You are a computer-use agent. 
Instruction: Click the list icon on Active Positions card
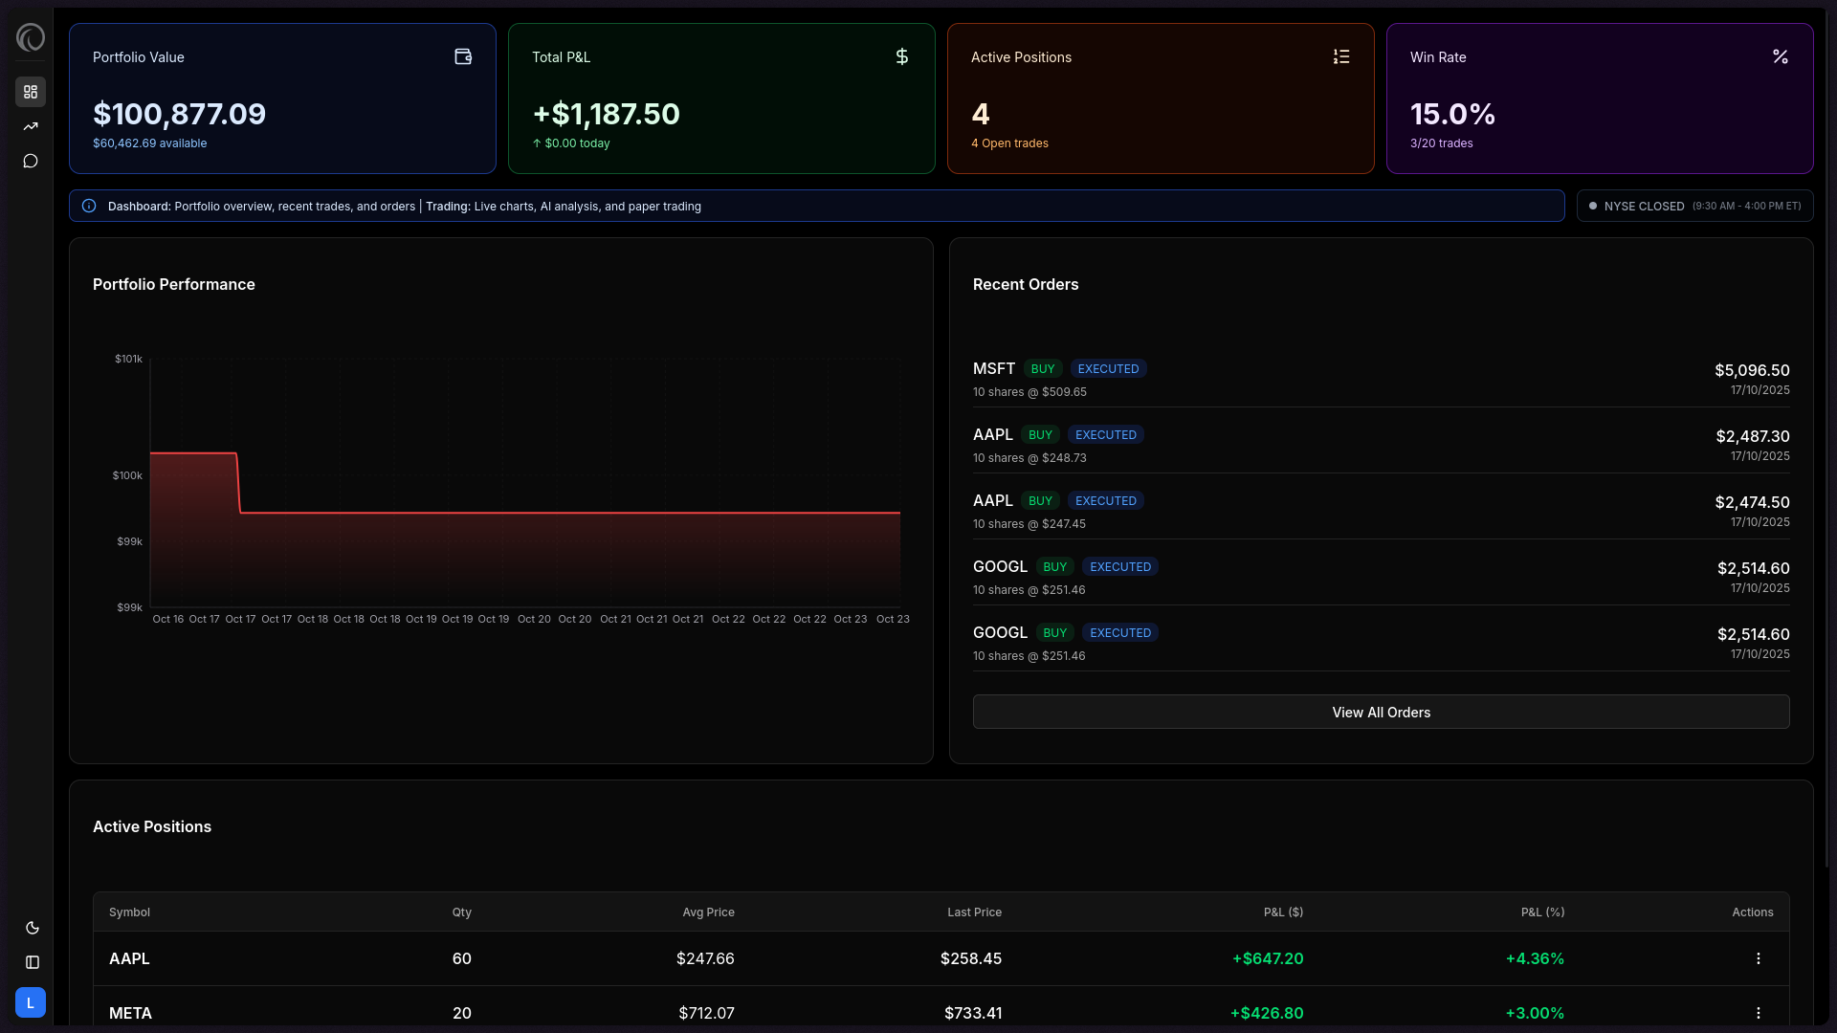point(1341,57)
